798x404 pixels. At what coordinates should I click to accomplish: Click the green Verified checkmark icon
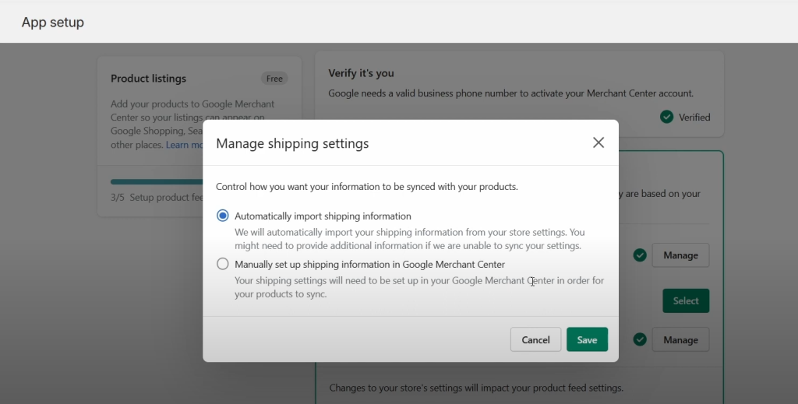pyautogui.click(x=666, y=117)
